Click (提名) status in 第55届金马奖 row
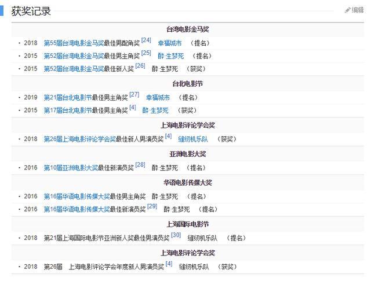The image size is (371, 281). click(200, 43)
